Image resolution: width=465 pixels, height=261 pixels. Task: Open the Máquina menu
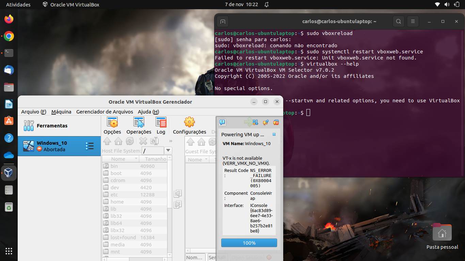tap(61, 112)
